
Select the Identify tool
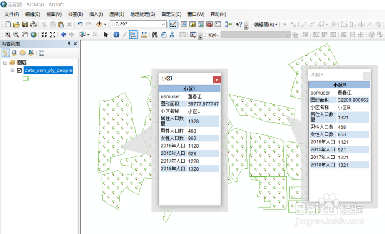point(116,34)
